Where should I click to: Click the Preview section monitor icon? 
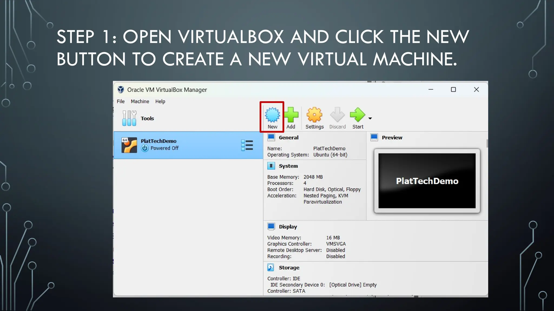coord(374,137)
